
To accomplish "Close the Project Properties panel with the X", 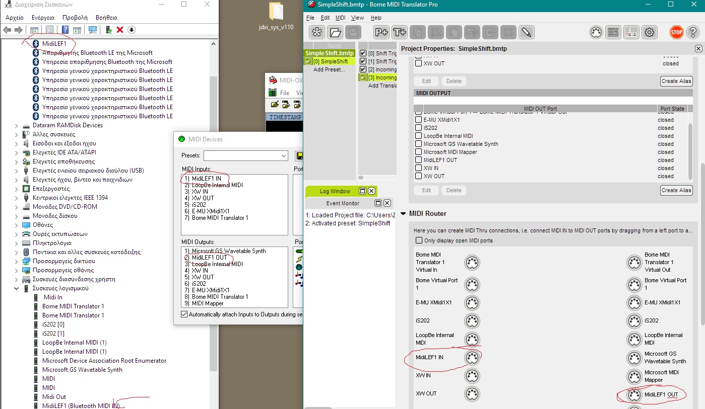I will [x=698, y=49].
